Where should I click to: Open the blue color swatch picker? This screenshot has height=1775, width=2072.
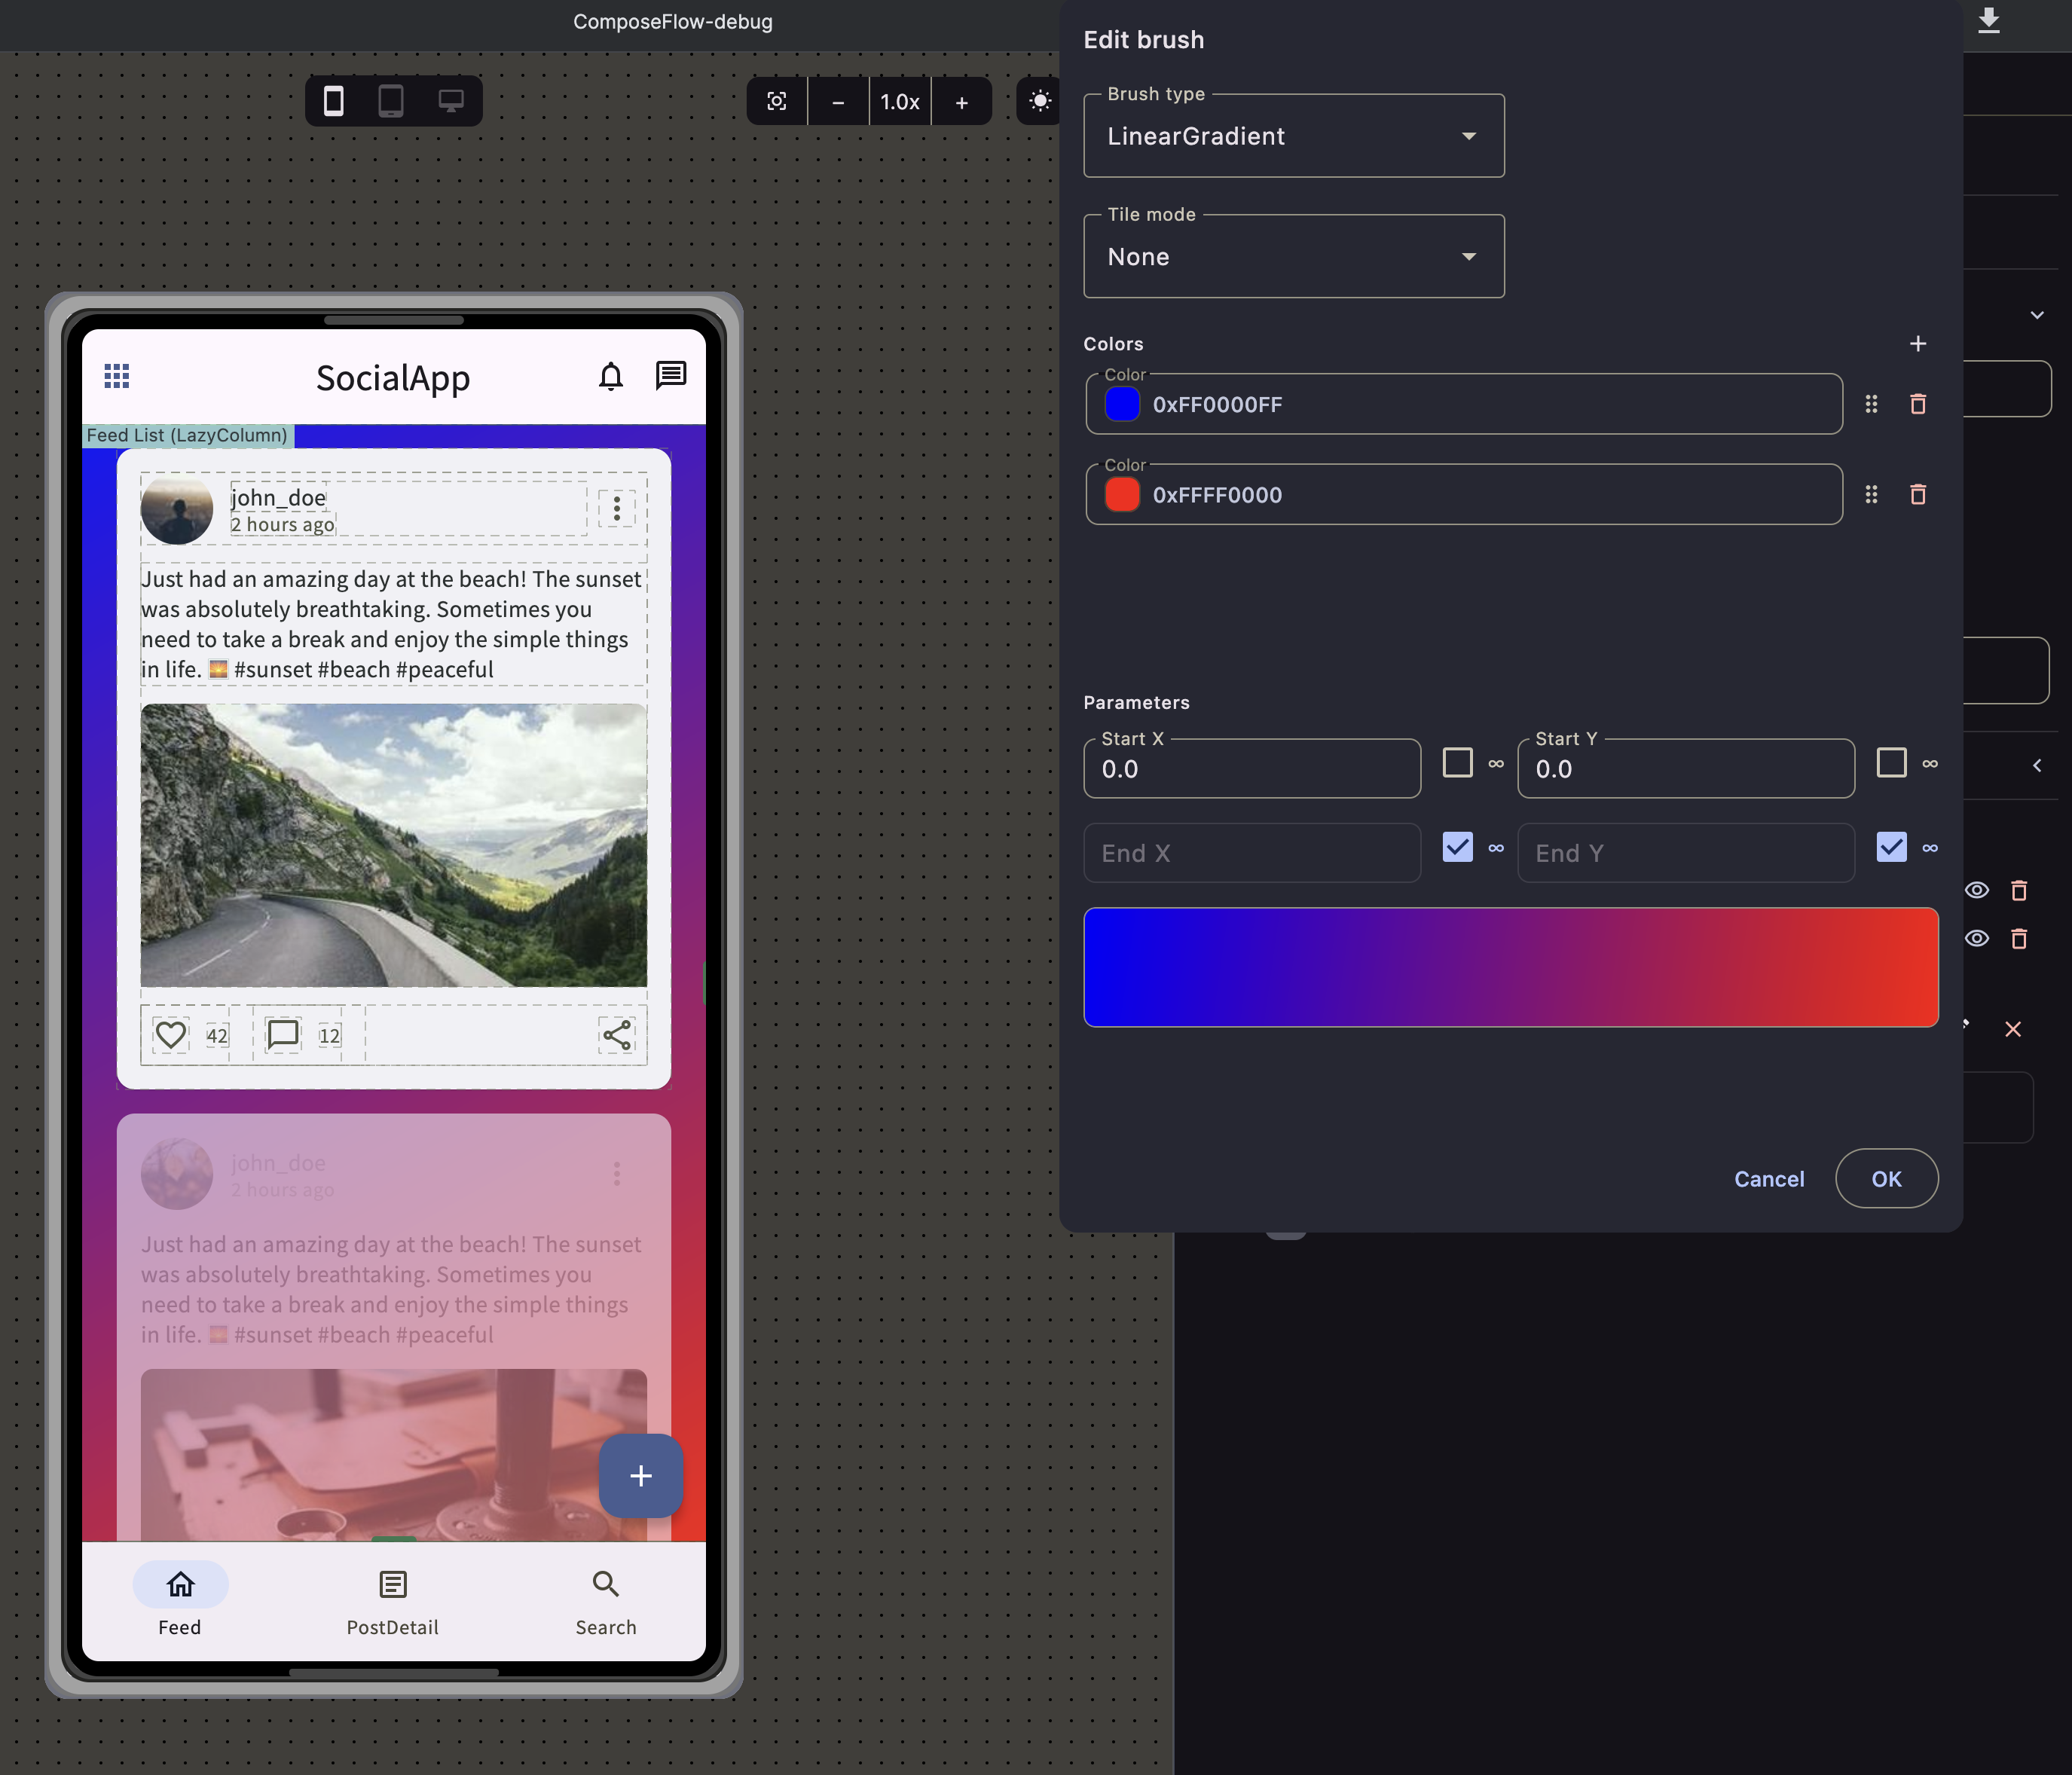(x=1122, y=404)
